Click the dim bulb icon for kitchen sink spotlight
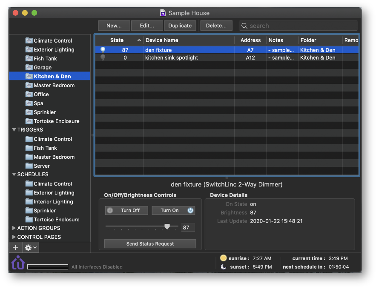 [103, 57]
